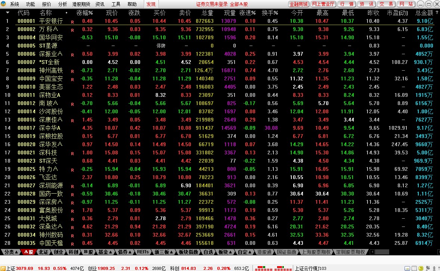Screen dimensions: 440x271
Task: Click the 发现 tab in title bar
Action: (151, 4)
